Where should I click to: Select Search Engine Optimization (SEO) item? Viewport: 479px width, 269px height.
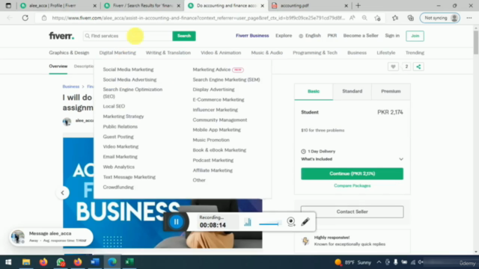[x=132, y=93]
